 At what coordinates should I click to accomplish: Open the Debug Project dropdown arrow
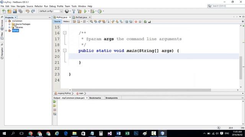coord(96,11)
